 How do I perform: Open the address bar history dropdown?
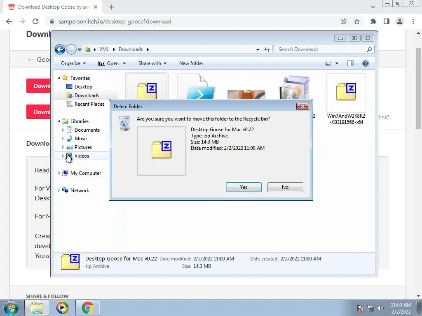(258, 49)
